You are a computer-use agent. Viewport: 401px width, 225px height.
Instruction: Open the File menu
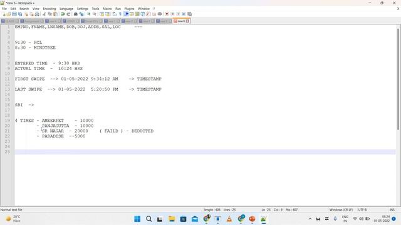4,9
